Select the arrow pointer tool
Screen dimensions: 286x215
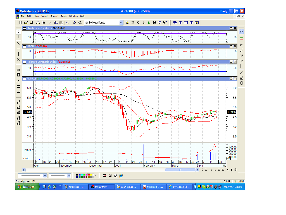coord(18,32)
